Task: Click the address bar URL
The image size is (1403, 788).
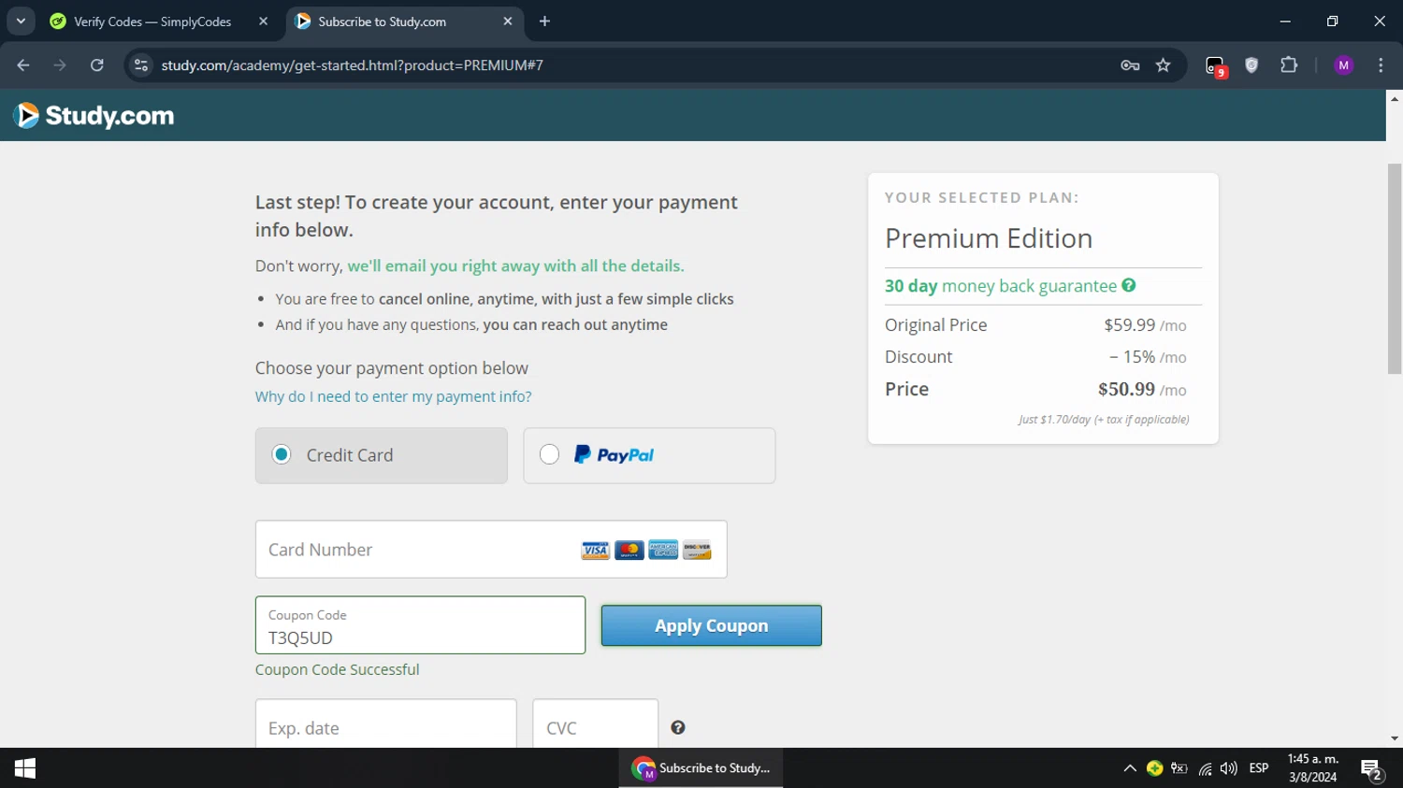Action: point(353,65)
